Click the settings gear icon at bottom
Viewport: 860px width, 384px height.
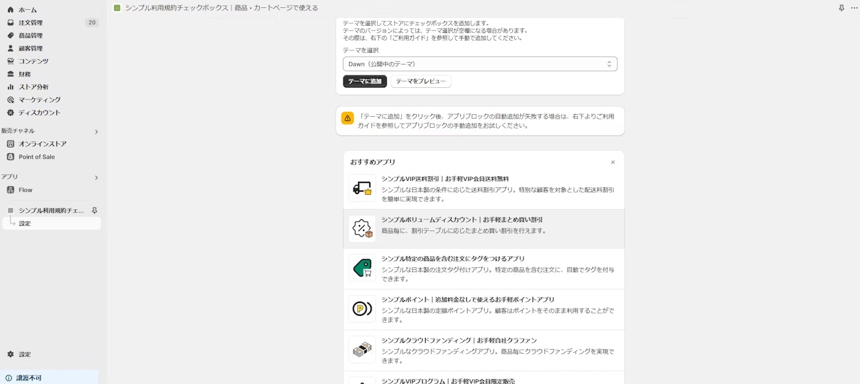click(x=10, y=355)
